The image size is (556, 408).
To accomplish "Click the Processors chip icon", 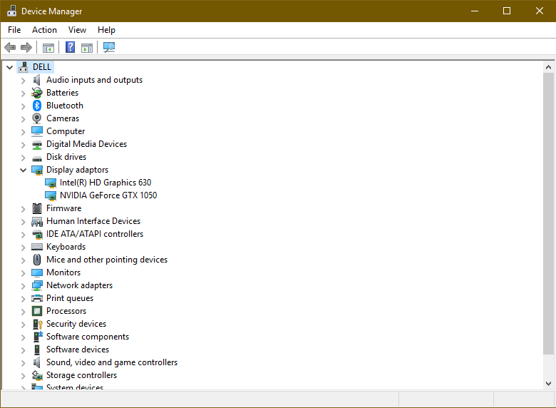I will click(37, 311).
